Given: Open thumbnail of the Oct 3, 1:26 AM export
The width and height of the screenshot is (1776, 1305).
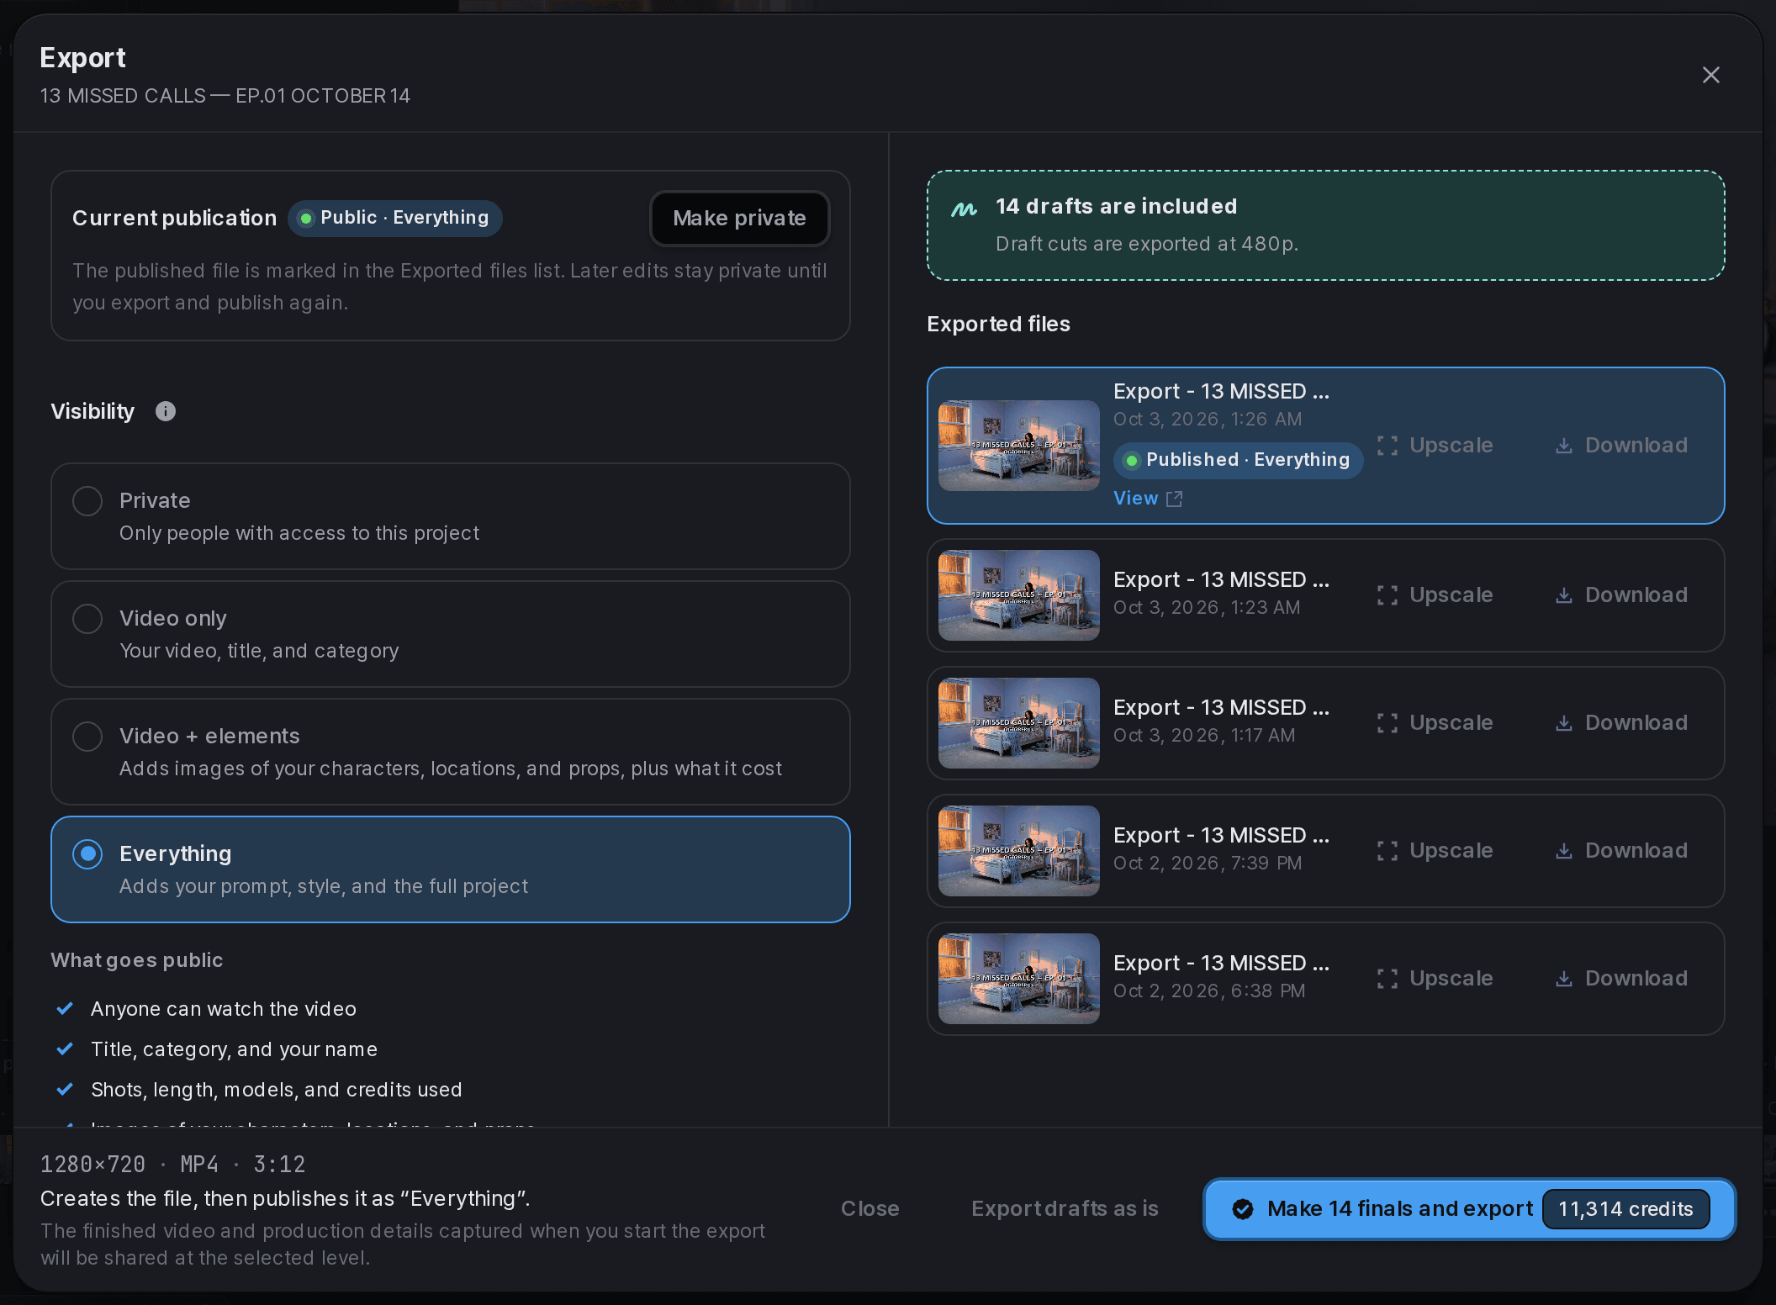Looking at the screenshot, I should point(1019,446).
